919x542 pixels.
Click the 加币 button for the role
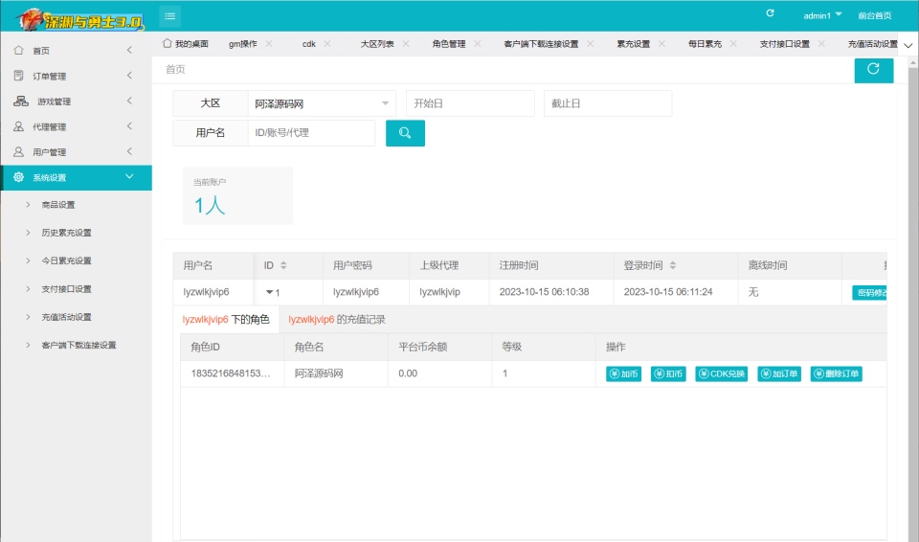tap(623, 373)
